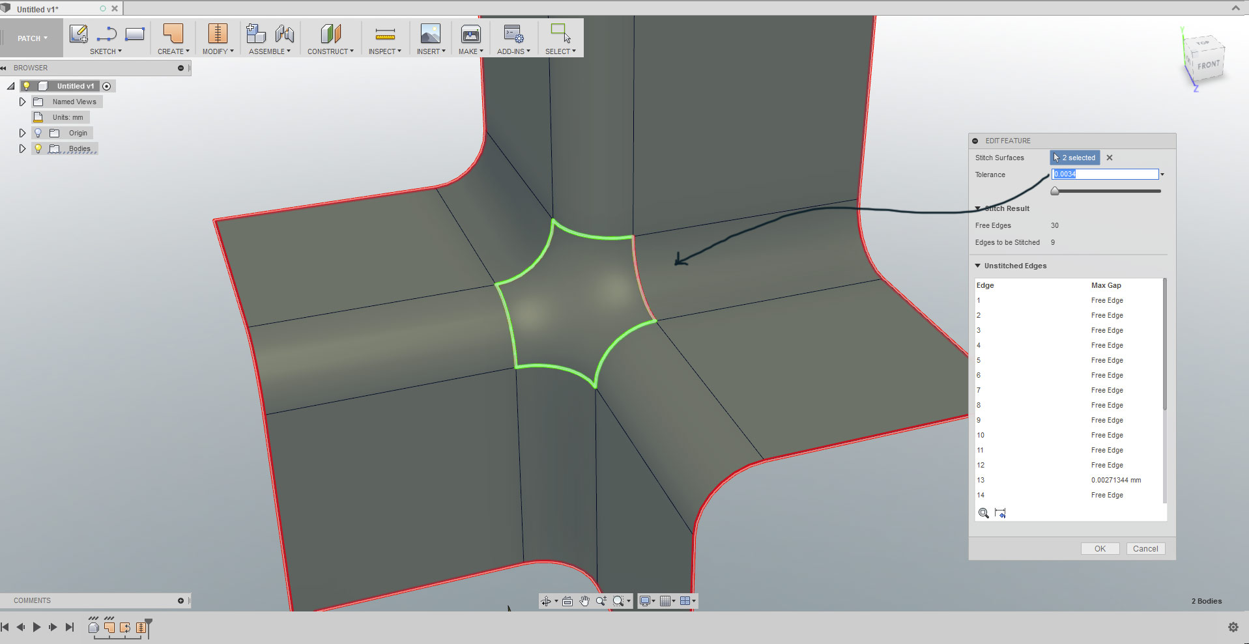Open the Sketch tool in the toolbar

point(79,33)
